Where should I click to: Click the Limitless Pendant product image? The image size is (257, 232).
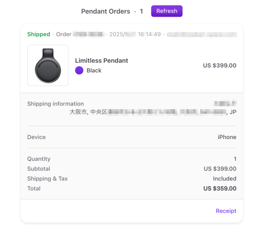(48, 66)
